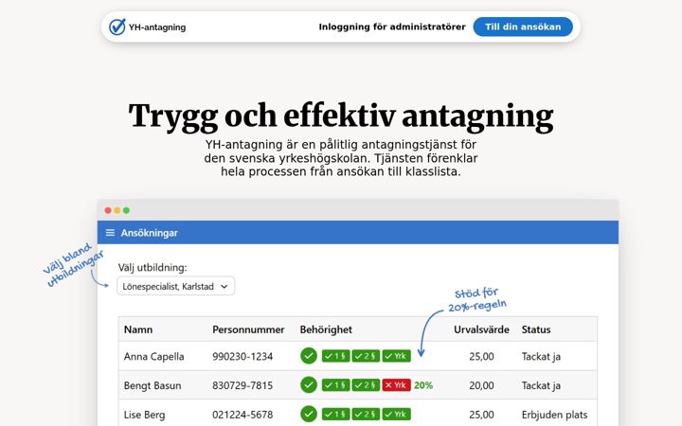Click personnummer 830729-7815
This screenshot has width=682, height=426.
(242, 385)
